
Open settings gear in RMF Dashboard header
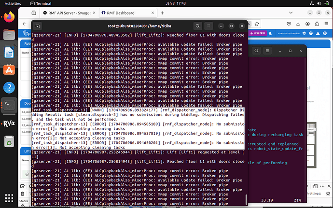click(304, 33)
